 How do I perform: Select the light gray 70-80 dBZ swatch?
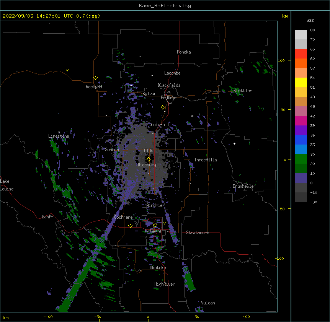301,35
